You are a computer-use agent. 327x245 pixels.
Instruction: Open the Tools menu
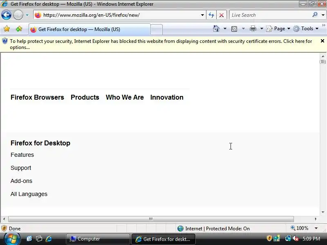coord(306,29)
